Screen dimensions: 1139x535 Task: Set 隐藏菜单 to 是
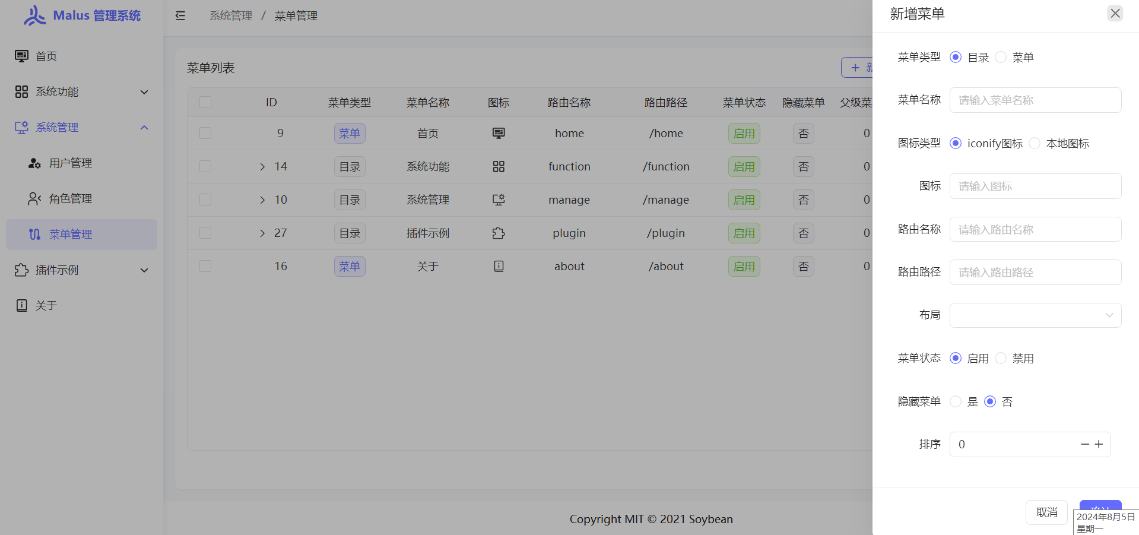click(956, 401)
